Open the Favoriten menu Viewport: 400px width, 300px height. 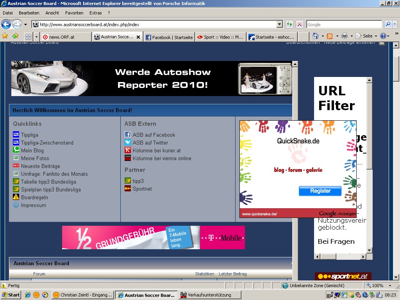tap(74, 13)
